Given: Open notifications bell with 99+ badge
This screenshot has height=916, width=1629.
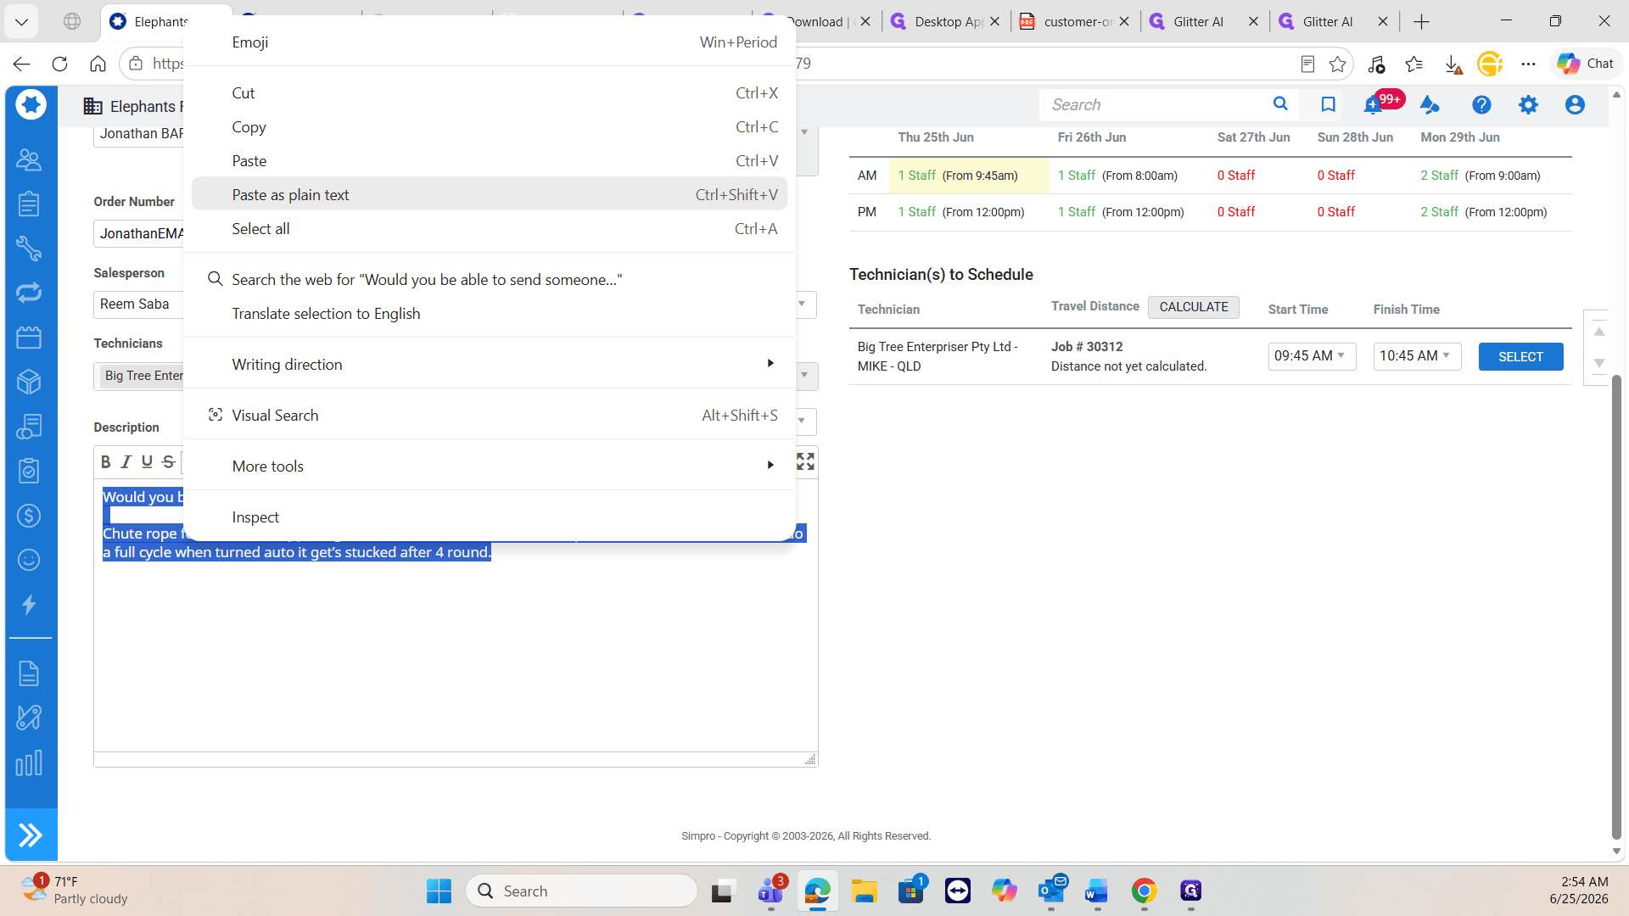Looking at the screenshot, I should (x=1373, y=105).
